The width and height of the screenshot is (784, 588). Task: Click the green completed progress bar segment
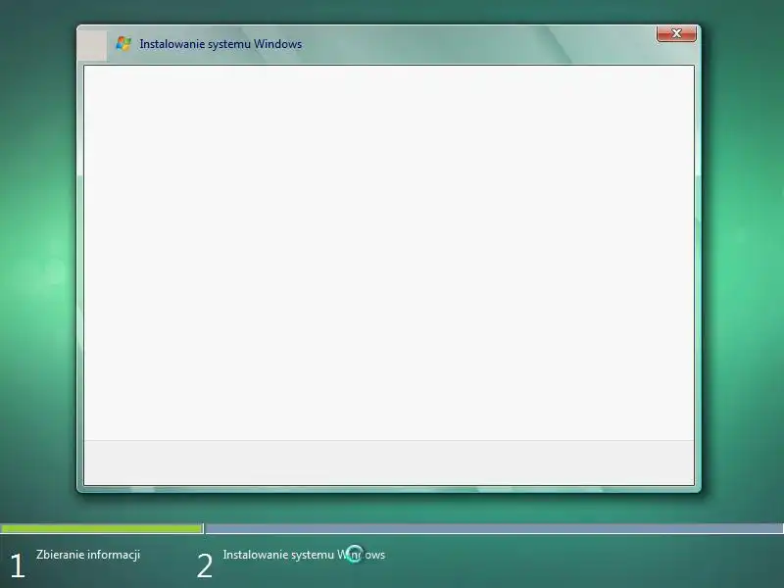[x=102, y=528]
